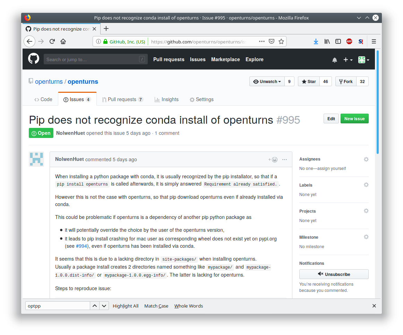Open Adblock Plus from the toolbar

[349, 41]
